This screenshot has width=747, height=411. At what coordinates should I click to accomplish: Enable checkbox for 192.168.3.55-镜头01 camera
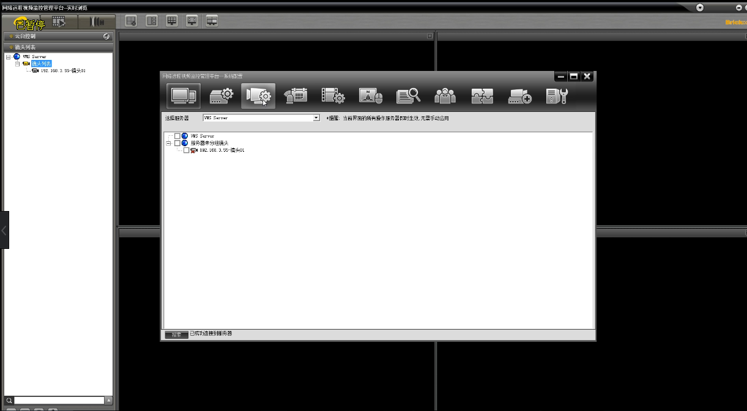[x=187, y=150]
